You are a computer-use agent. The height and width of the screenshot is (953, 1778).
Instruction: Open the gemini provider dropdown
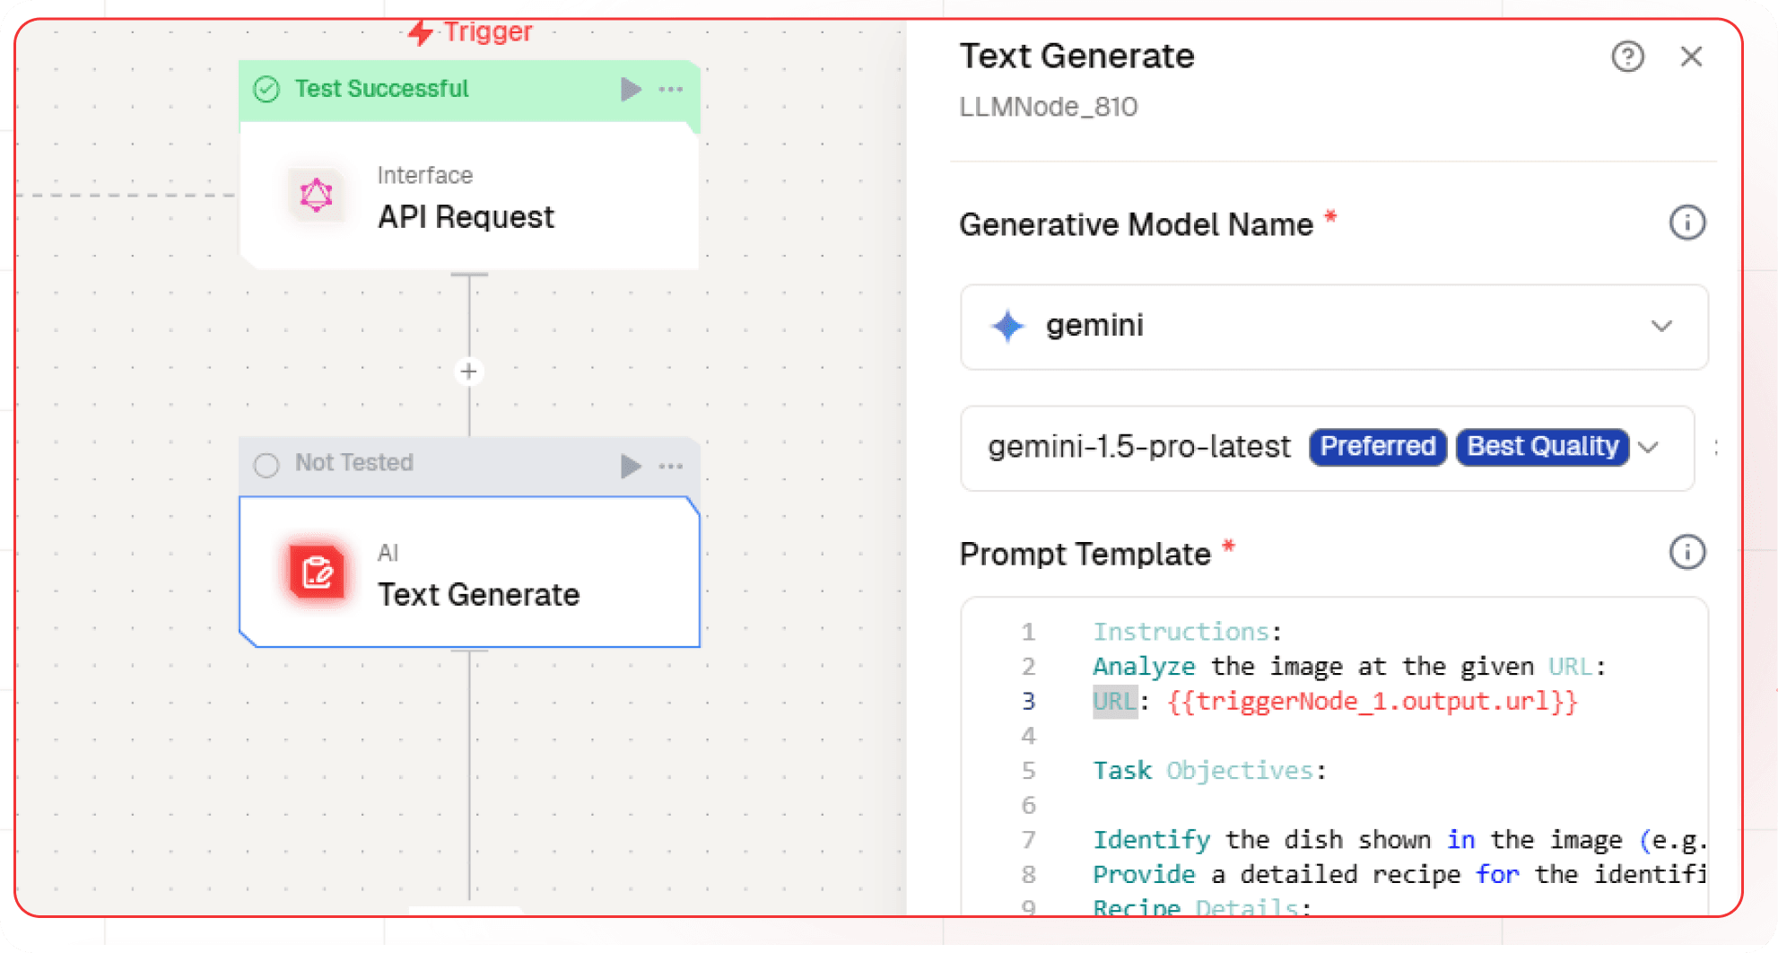click(x=1334, y=327)
